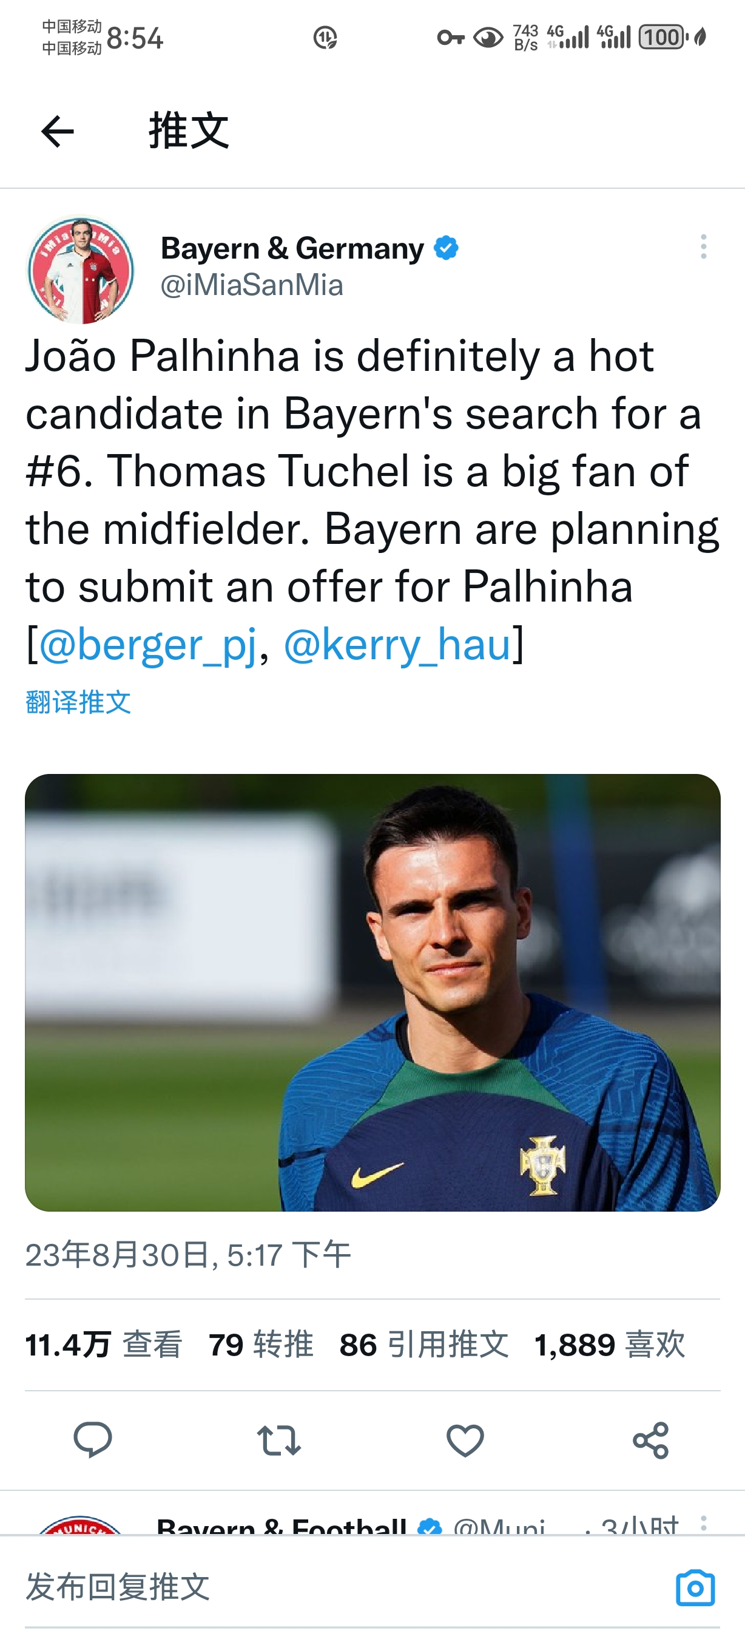The image size is (745, 1639).
Task: Tap the @iMiaSanMia handle
Action: point(252,285)
